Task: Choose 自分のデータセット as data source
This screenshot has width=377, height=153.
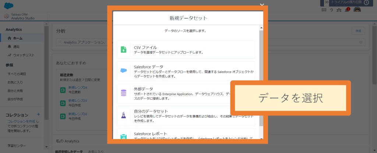Action: coord(186,116)
